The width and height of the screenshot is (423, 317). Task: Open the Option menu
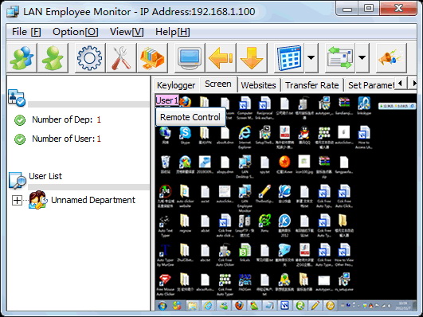(75, 32)
